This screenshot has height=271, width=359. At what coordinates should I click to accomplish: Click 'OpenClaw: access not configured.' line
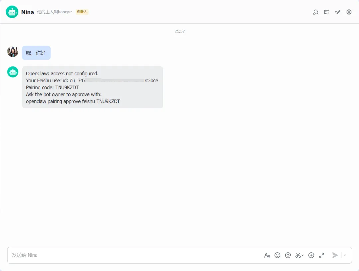62,74
